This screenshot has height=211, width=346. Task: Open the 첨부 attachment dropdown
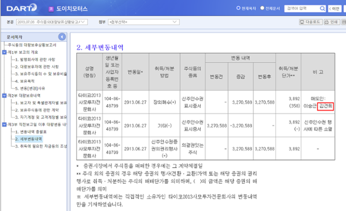click(144, 22)
